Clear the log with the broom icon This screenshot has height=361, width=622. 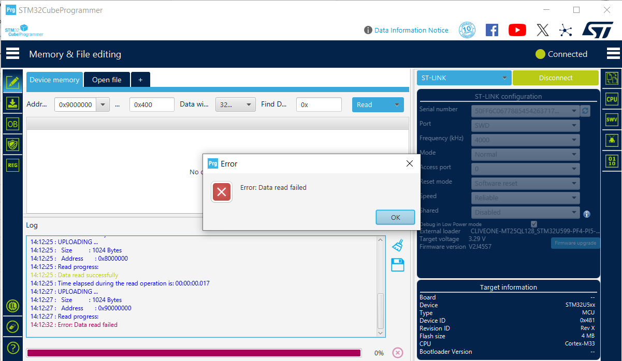pyautogui.click(x=397, y=245)
